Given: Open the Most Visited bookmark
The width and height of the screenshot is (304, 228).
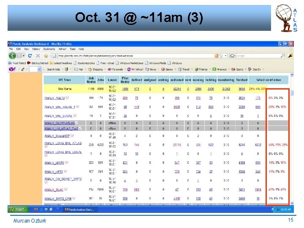Looking at the screenshot, I should point(17,63).
